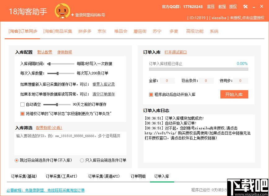Switch to [淘客]商品采集 tab
Screen dimensions: 269x196
tap(58, 31)
